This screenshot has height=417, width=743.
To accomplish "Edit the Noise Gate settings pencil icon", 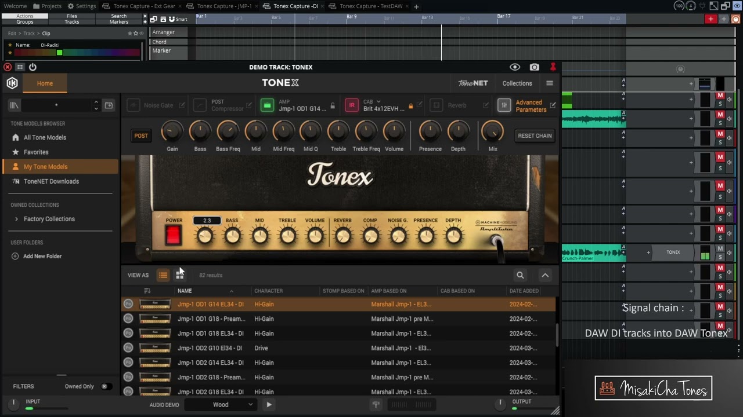I will (x=182, y=105).
